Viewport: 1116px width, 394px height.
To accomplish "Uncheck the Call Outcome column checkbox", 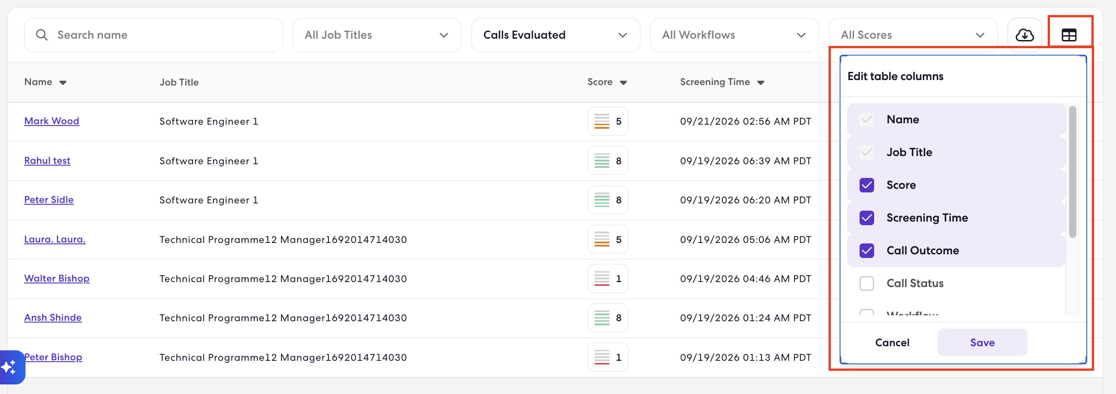I will pos(867,251).
